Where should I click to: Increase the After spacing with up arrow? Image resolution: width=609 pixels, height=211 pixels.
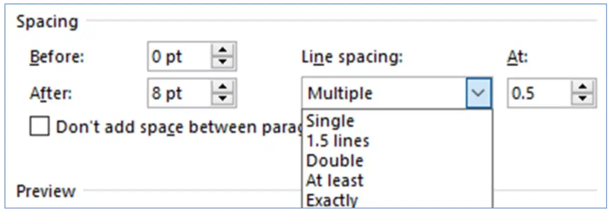[x=224, y=87]
